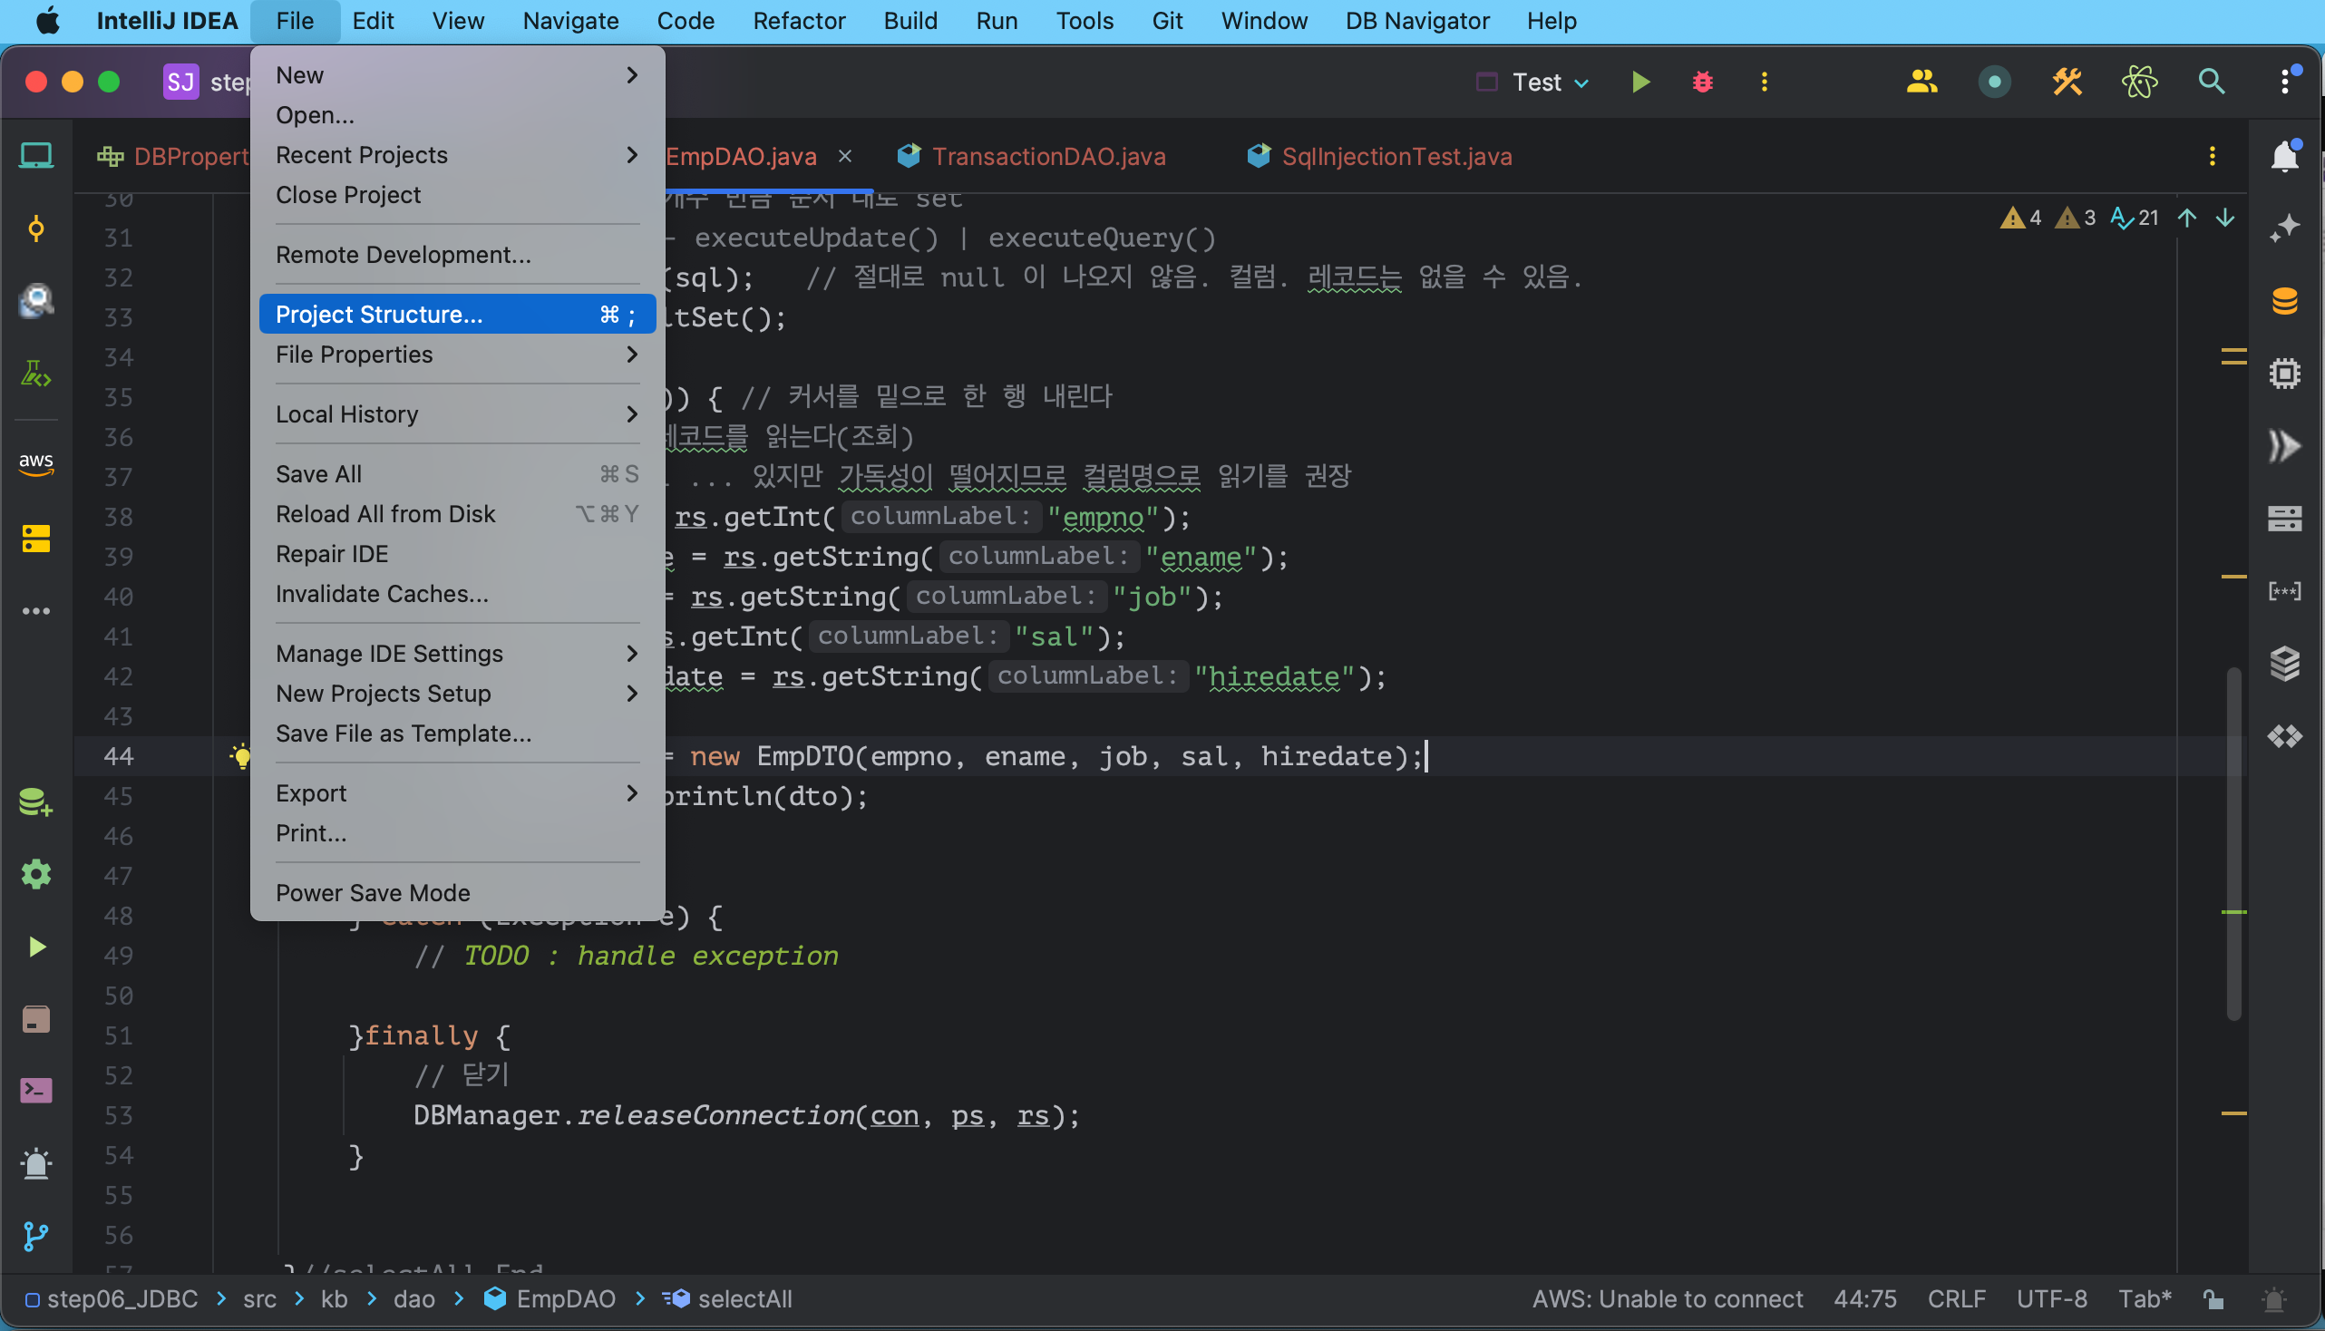The image size is (2325, 1331).
Task: Open the Test run configuration dropdown
Action: tap(1550, 83)
